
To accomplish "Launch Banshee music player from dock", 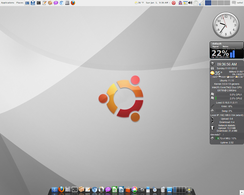I will click(x=154, y=189).
